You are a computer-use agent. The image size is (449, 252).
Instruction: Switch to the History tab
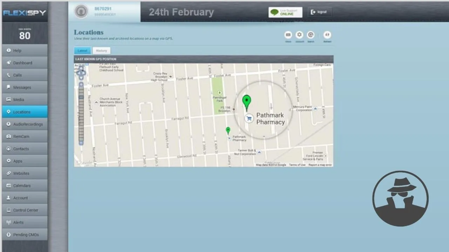click(x=101, y=51)
